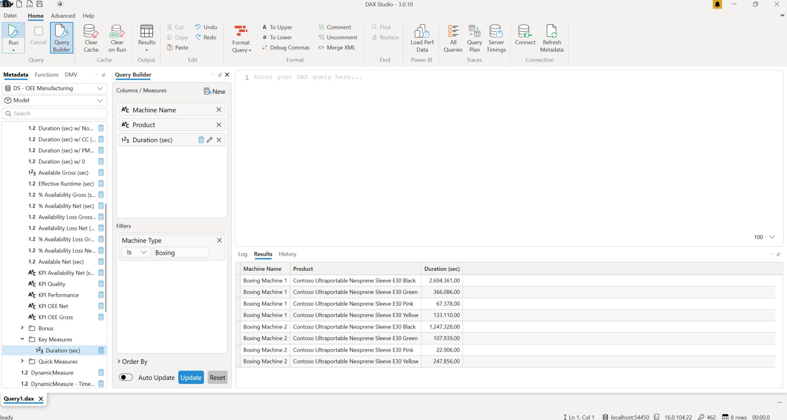Click the Update button
Screen dimensions: 787x420
pos(191,377)
